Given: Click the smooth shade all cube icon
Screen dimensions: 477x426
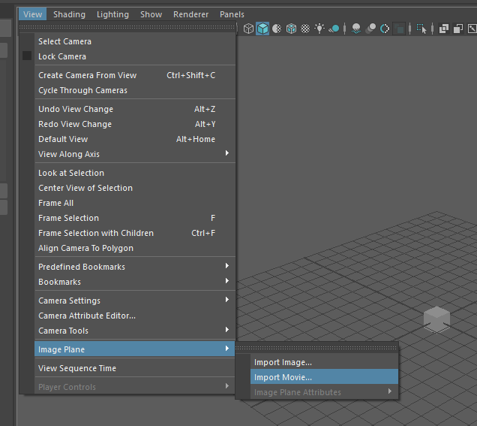Looking at the screenshot, I should point(262,29).
